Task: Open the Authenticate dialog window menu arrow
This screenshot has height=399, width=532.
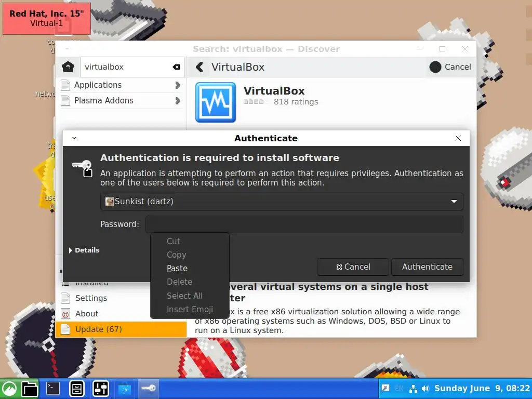Action: [x=74, y=138]
